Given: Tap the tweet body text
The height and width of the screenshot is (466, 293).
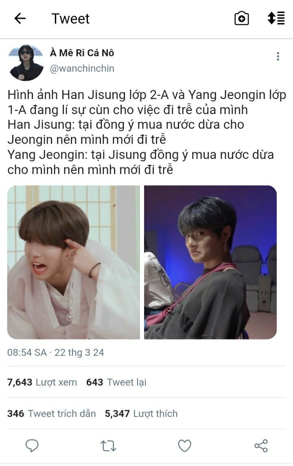Looking at the screenshot, I should (x=146, y=132).
